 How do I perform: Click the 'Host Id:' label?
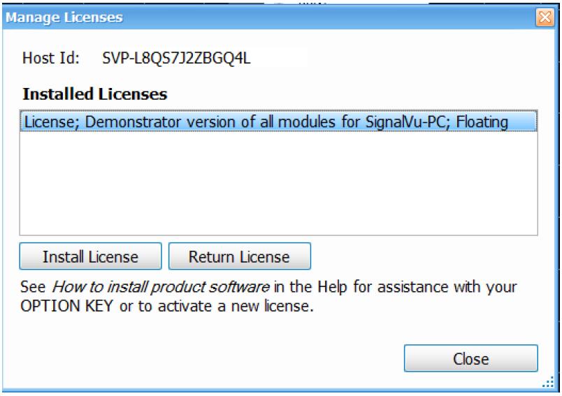point(51,58)
